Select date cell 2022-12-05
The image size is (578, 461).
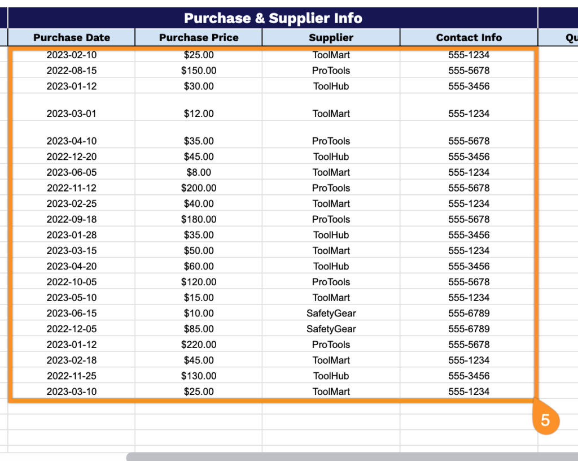pos(72,329)
